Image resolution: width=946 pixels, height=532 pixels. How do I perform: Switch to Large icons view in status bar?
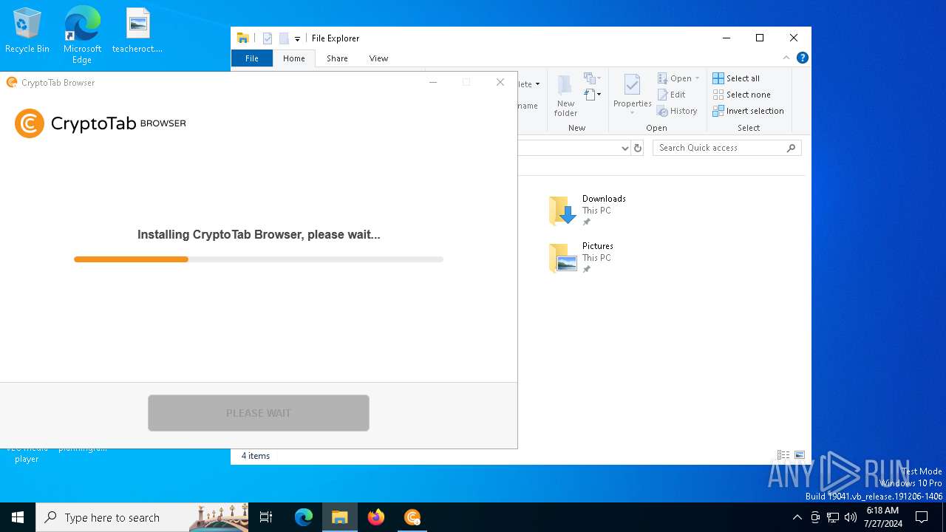(800, 455)
